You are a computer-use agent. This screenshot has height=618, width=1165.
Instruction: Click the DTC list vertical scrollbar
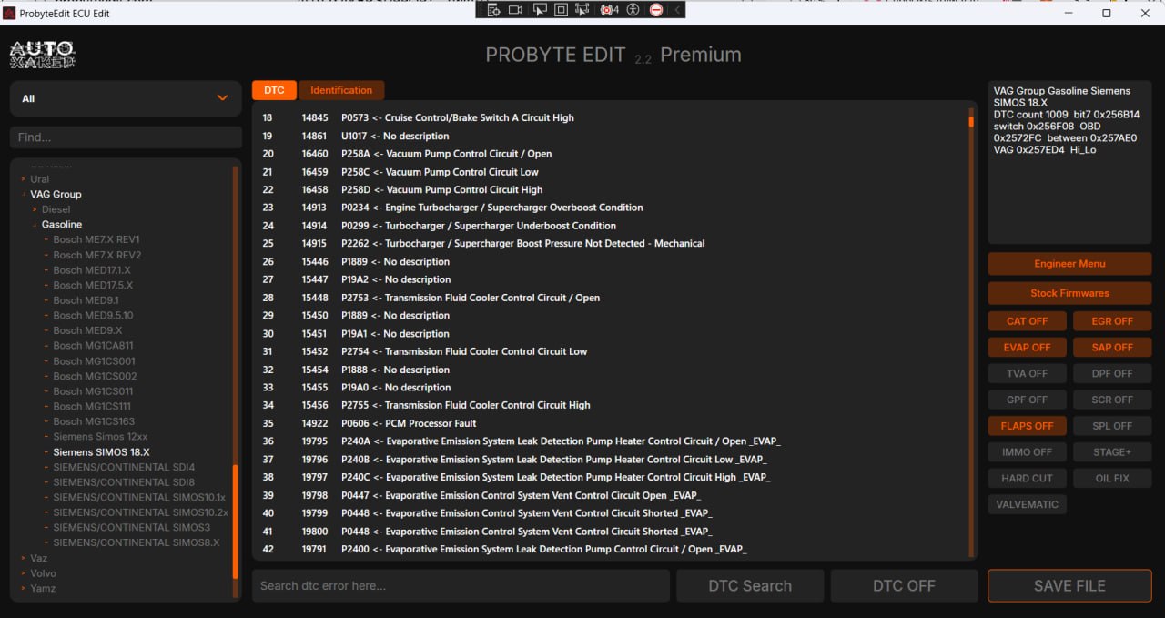(971, 332)
